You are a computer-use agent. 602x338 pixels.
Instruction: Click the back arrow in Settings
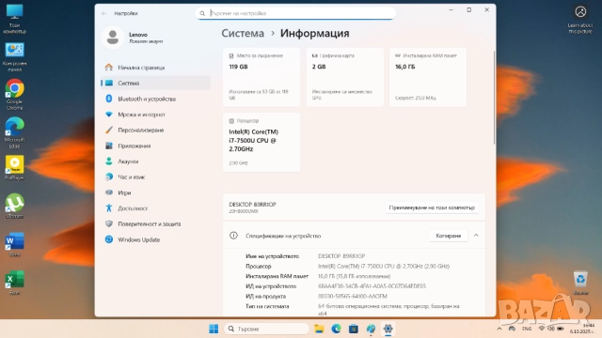click(104, 13)
